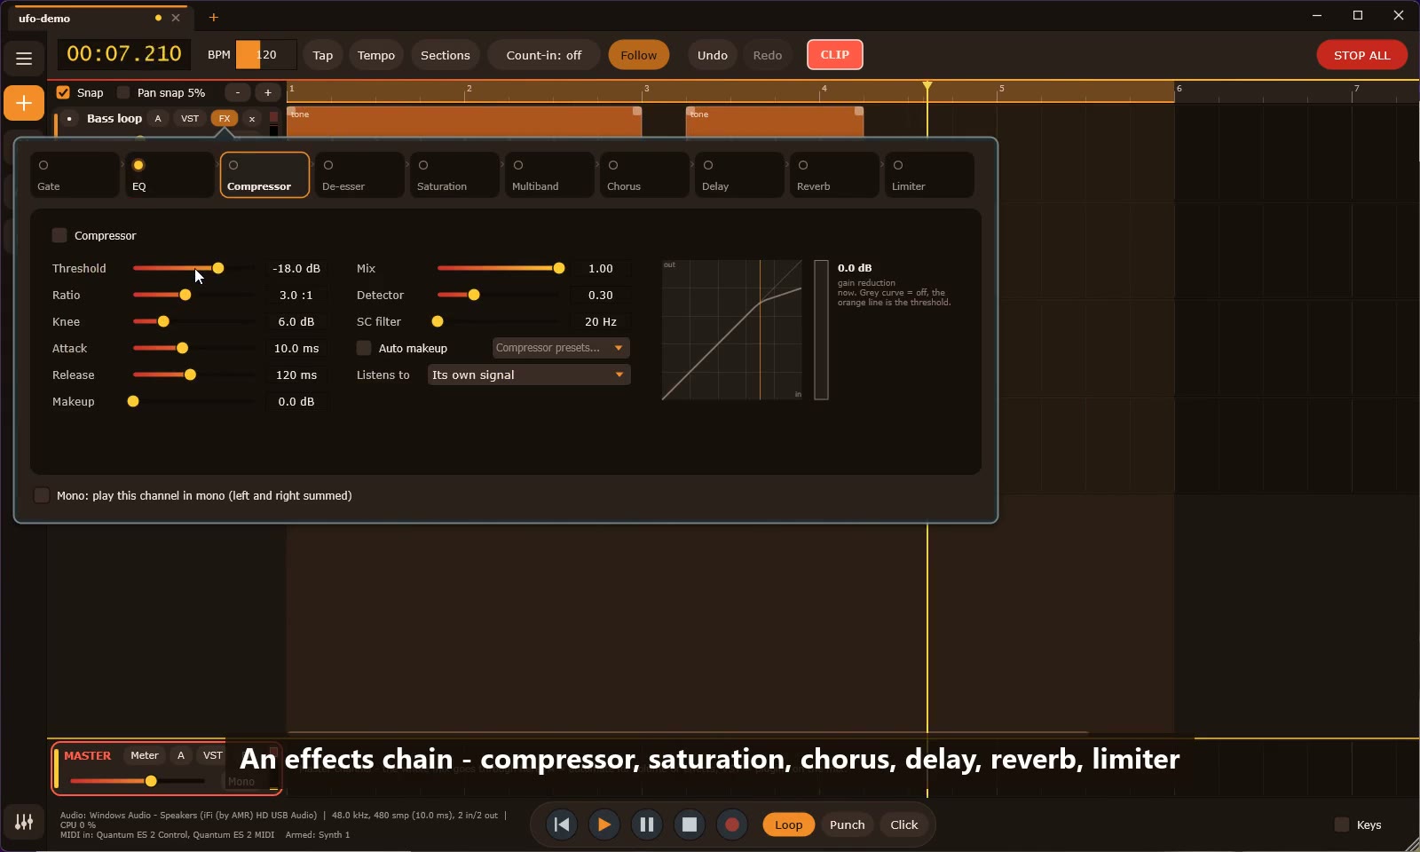Open a new project tab with plus
Viewport: 1420px width, 852px height.
pos(214,17)
